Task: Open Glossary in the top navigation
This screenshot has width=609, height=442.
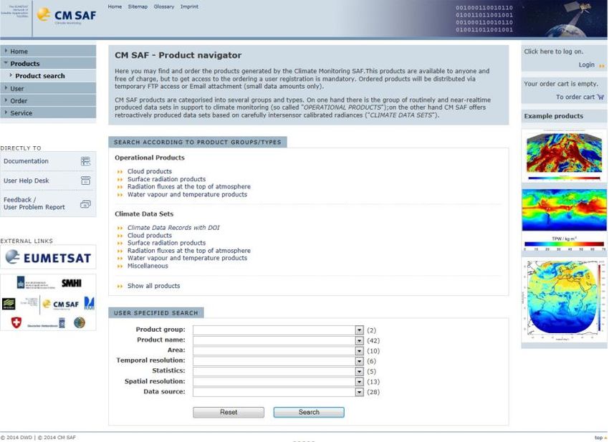Action: pos(164,6)
